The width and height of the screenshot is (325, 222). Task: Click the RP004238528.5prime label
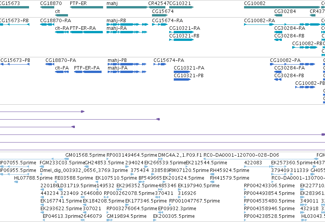270,216
